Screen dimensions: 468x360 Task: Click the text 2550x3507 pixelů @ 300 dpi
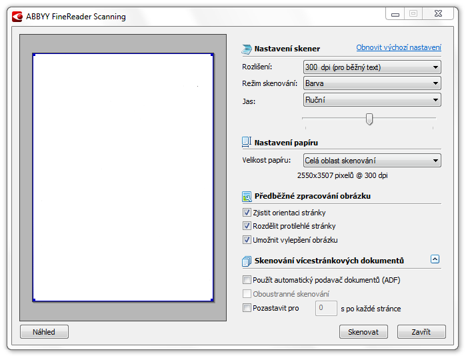tap(343, 175)
